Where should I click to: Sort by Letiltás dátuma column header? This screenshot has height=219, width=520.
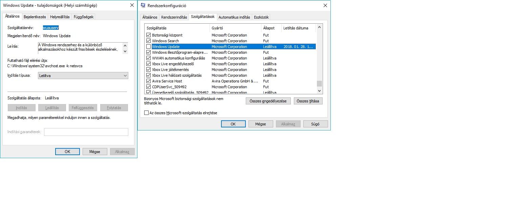click(x=299, y=28)
